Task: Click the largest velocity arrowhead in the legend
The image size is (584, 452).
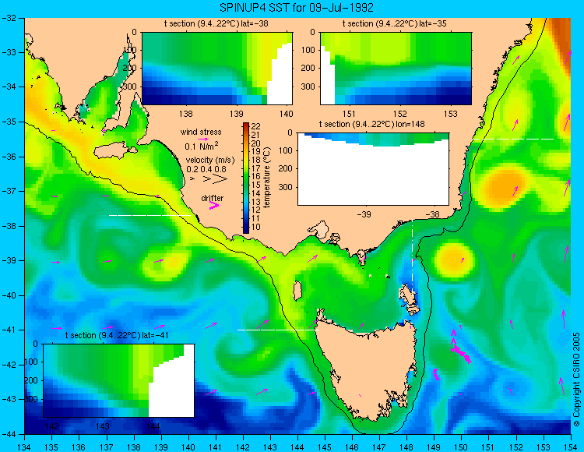Action: point(220,179)
